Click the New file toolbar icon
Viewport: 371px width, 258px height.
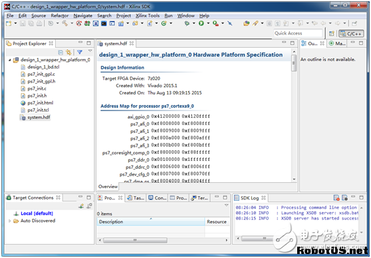[x=9, y=23]
